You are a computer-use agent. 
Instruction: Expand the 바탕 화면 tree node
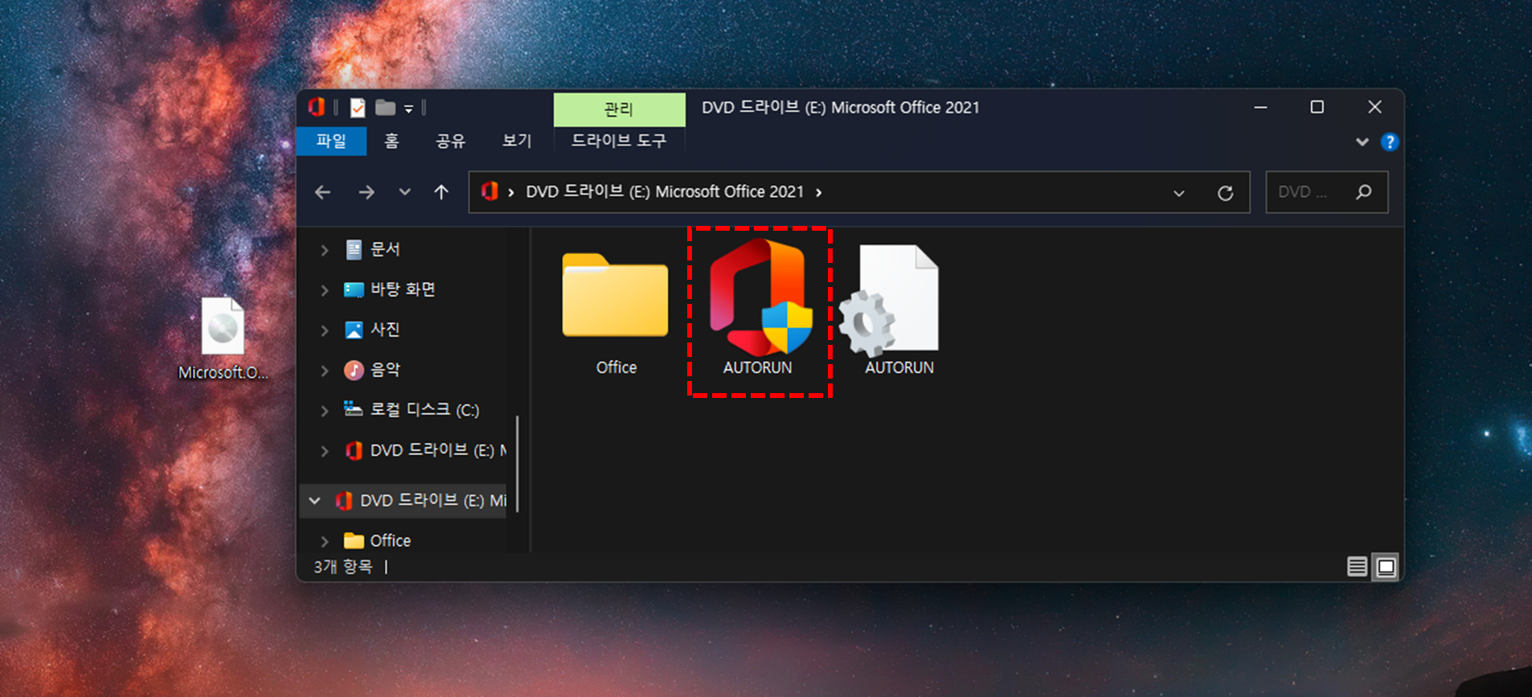tap(324, 290)
